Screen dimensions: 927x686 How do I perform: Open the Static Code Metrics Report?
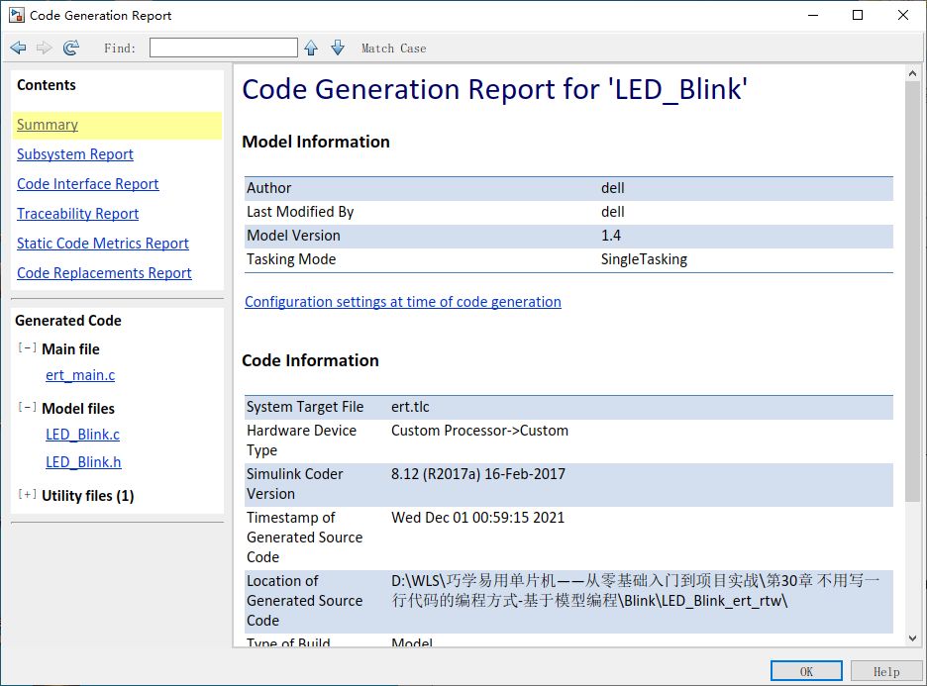pyautogui.click(x=103, y=243)
